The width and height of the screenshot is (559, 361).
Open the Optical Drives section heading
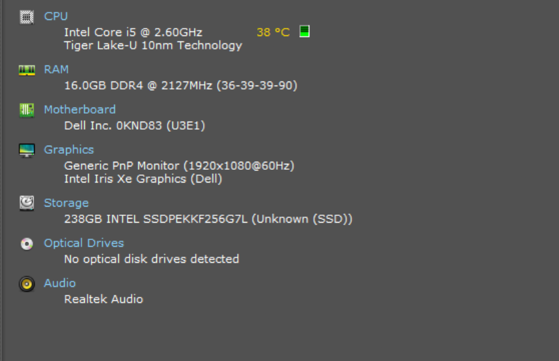pyautogui.click(x=83, y=243)
